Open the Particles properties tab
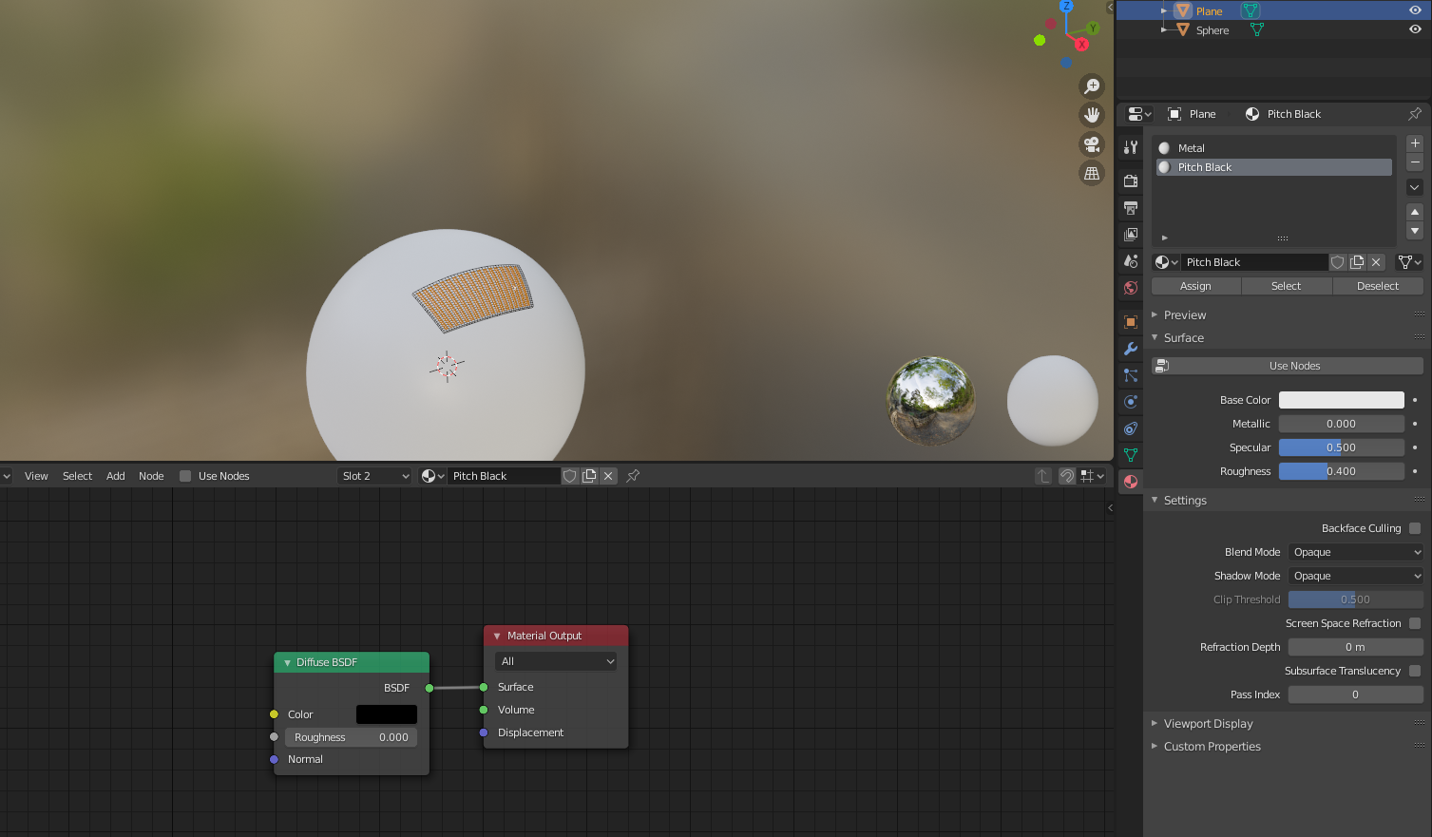This screenshot has height=837, width=1432. 1131,375
